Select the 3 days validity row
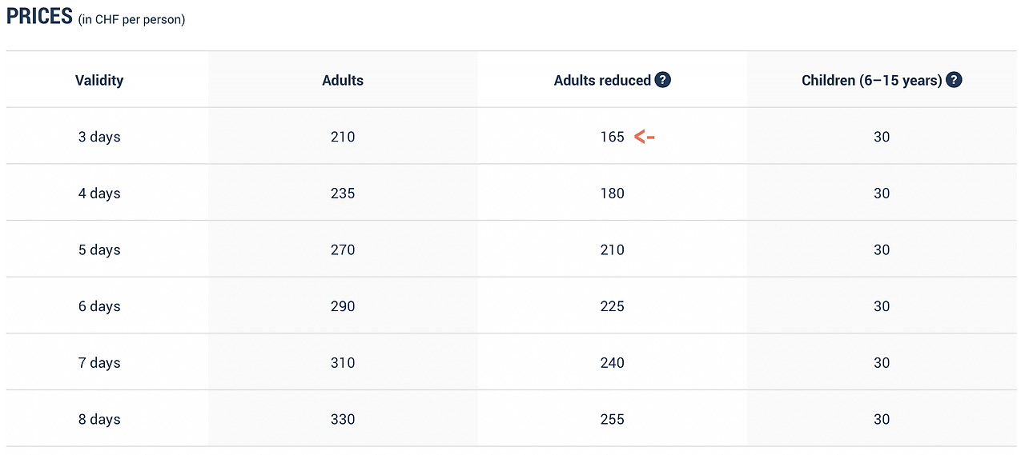This screenshot has height=455, width=1025. (512, 137)
